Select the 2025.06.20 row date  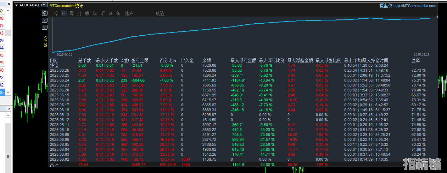pos(59,90)
